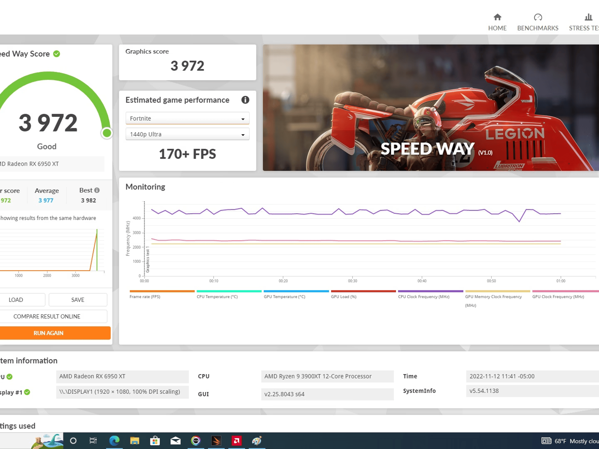
Task: Click the Average score 3 977
Action: [46, 200]
